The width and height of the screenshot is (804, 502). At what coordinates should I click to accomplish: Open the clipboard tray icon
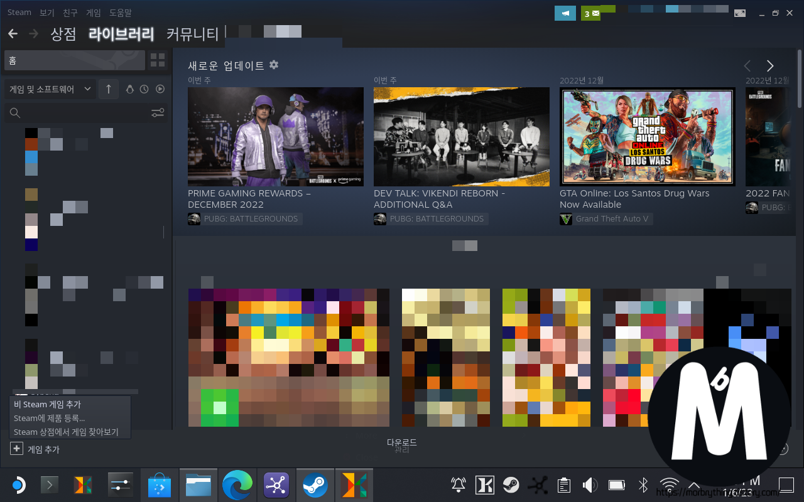coord(564,484)
